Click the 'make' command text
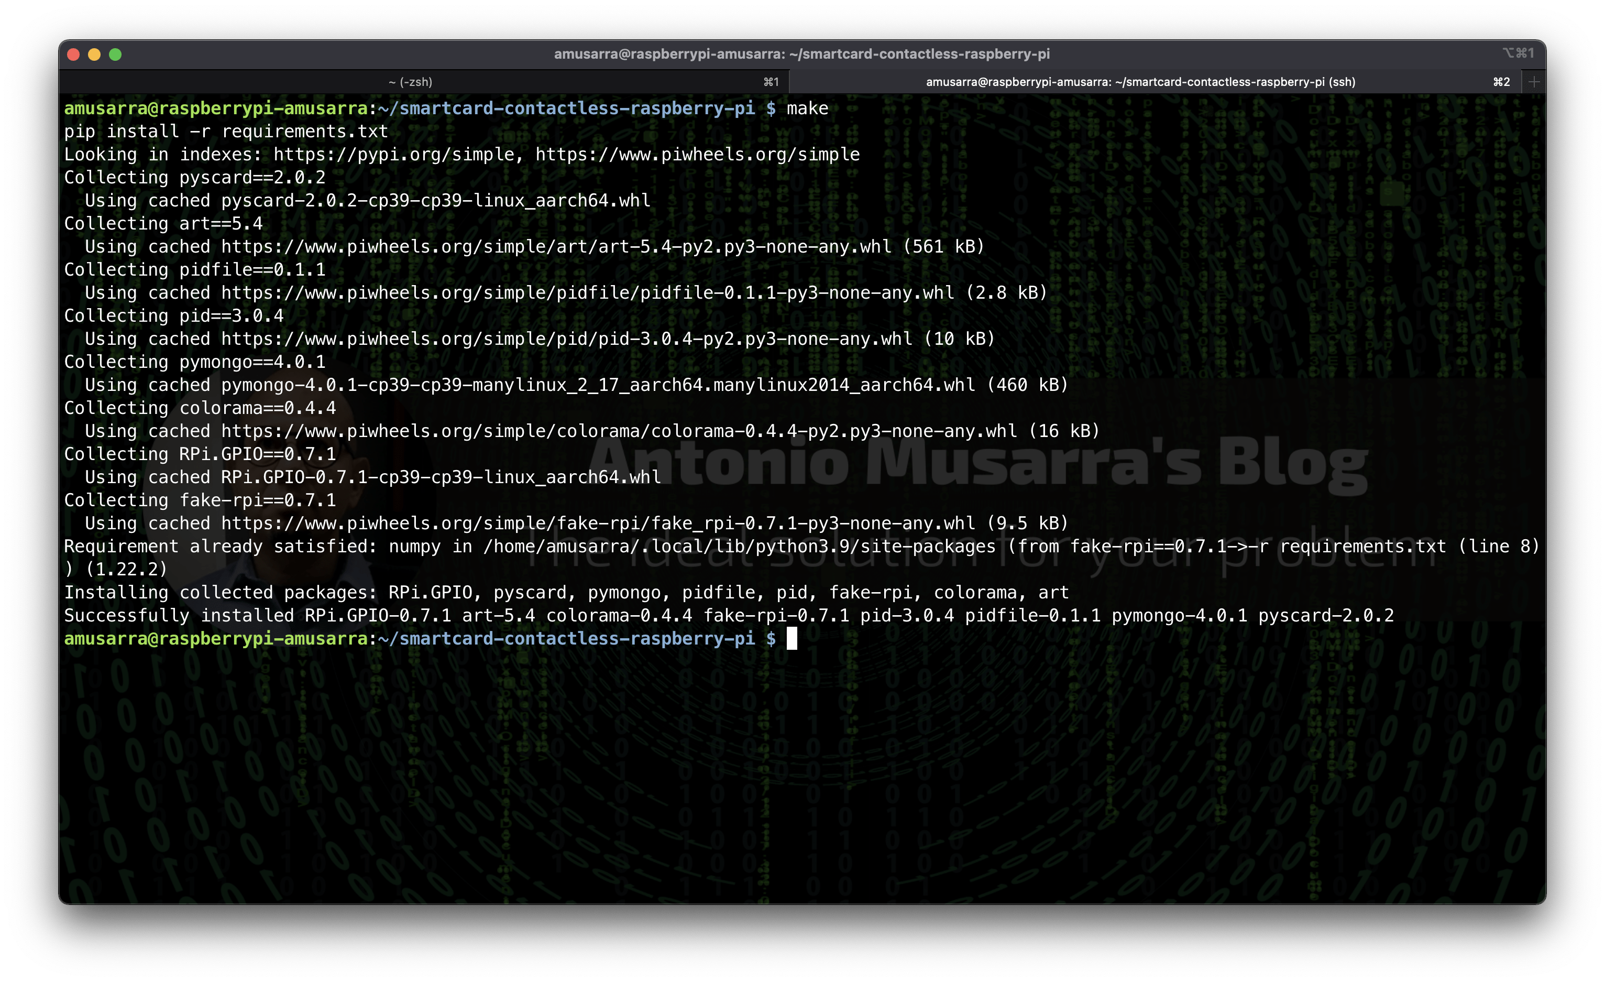The image size is (1605, 982). click(x=807, y=108)
